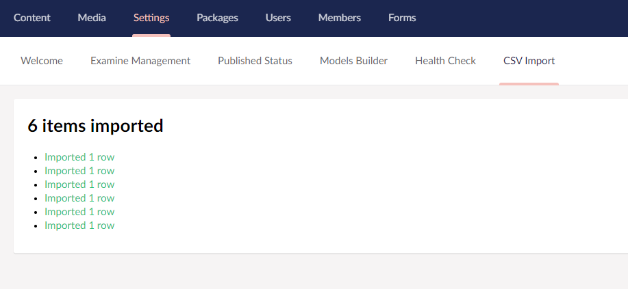Open the Content section
Screen dimensions: 628x289
[x=32, y=18]
